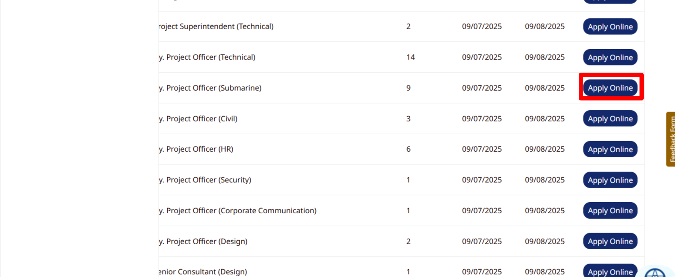This screenshot has height=277, width=675.
Task: Apply Online for Project Officer (HR)
Action: coord(610,149)
